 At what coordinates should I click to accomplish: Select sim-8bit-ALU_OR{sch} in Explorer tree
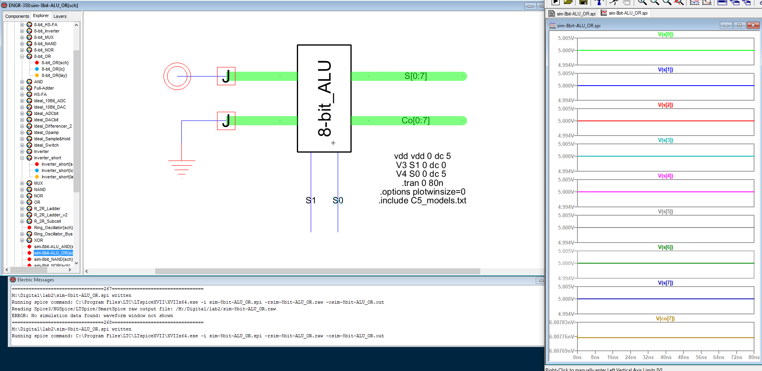click(x=53, y=253)
